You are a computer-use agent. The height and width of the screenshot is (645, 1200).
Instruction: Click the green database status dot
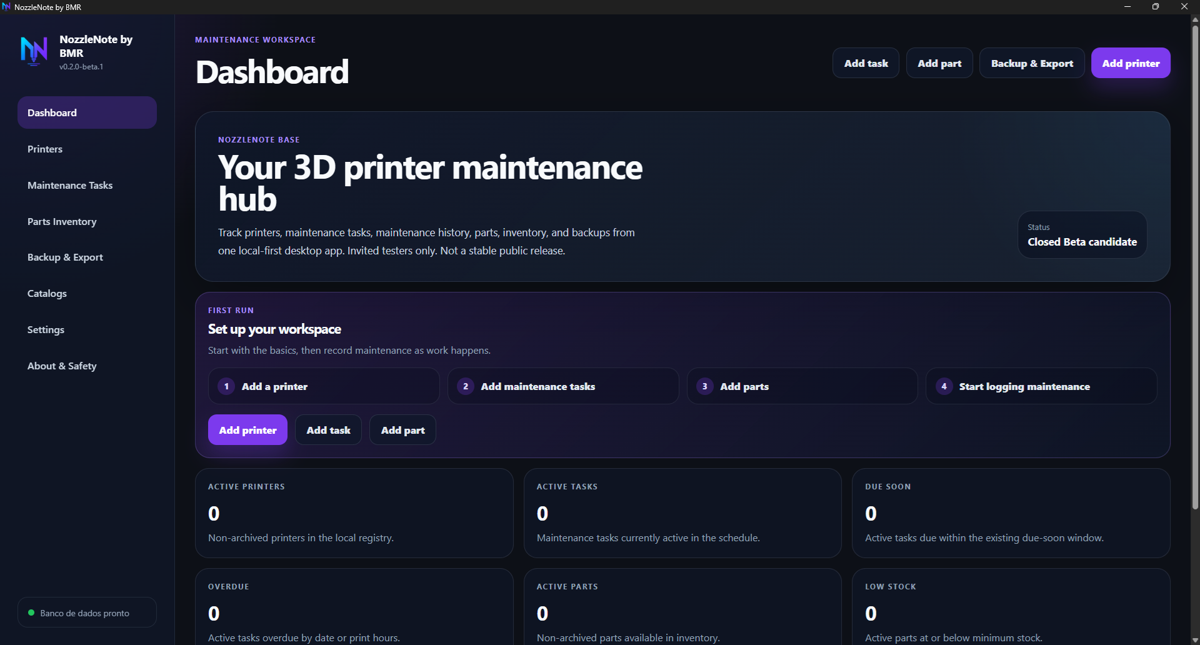[x=31, y=612]
